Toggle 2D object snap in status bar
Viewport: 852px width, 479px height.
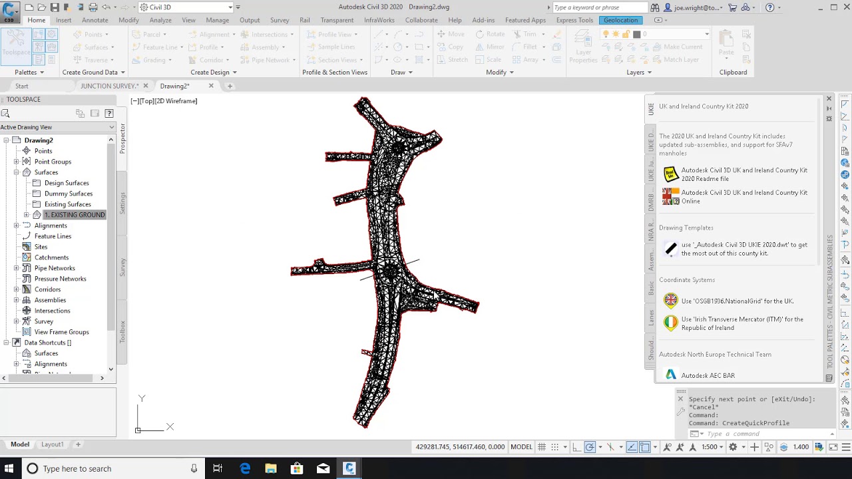(x=645, y=447)
